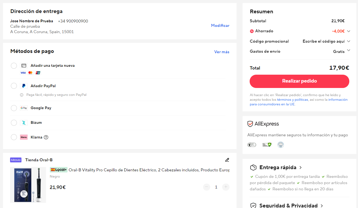Click Escribe el código aquí field

[323, 41]
